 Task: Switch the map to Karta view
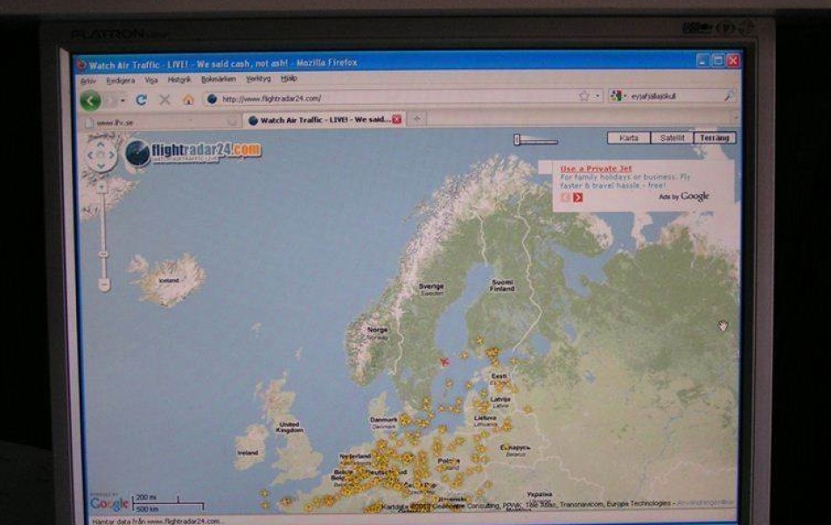(x=629, y=138)
